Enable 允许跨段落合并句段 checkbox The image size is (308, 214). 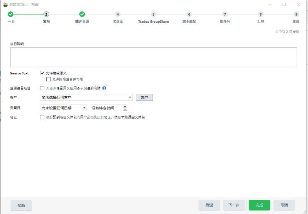tap(48, 79)
